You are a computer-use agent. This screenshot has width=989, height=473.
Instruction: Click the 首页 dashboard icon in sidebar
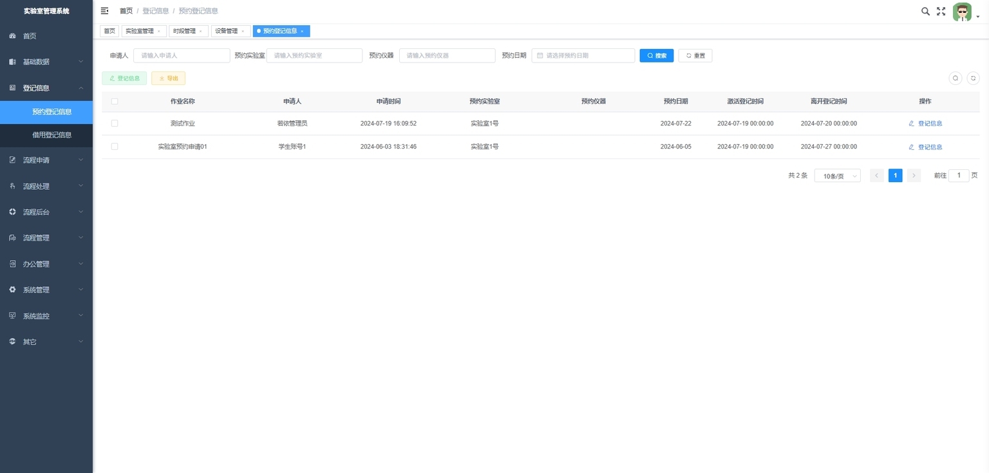(x=12, y=36)
